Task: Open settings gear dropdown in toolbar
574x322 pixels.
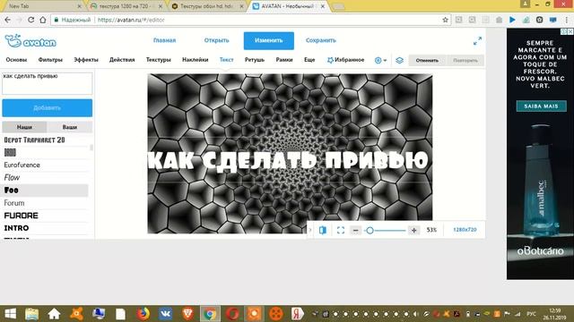Action: (380, 60)
